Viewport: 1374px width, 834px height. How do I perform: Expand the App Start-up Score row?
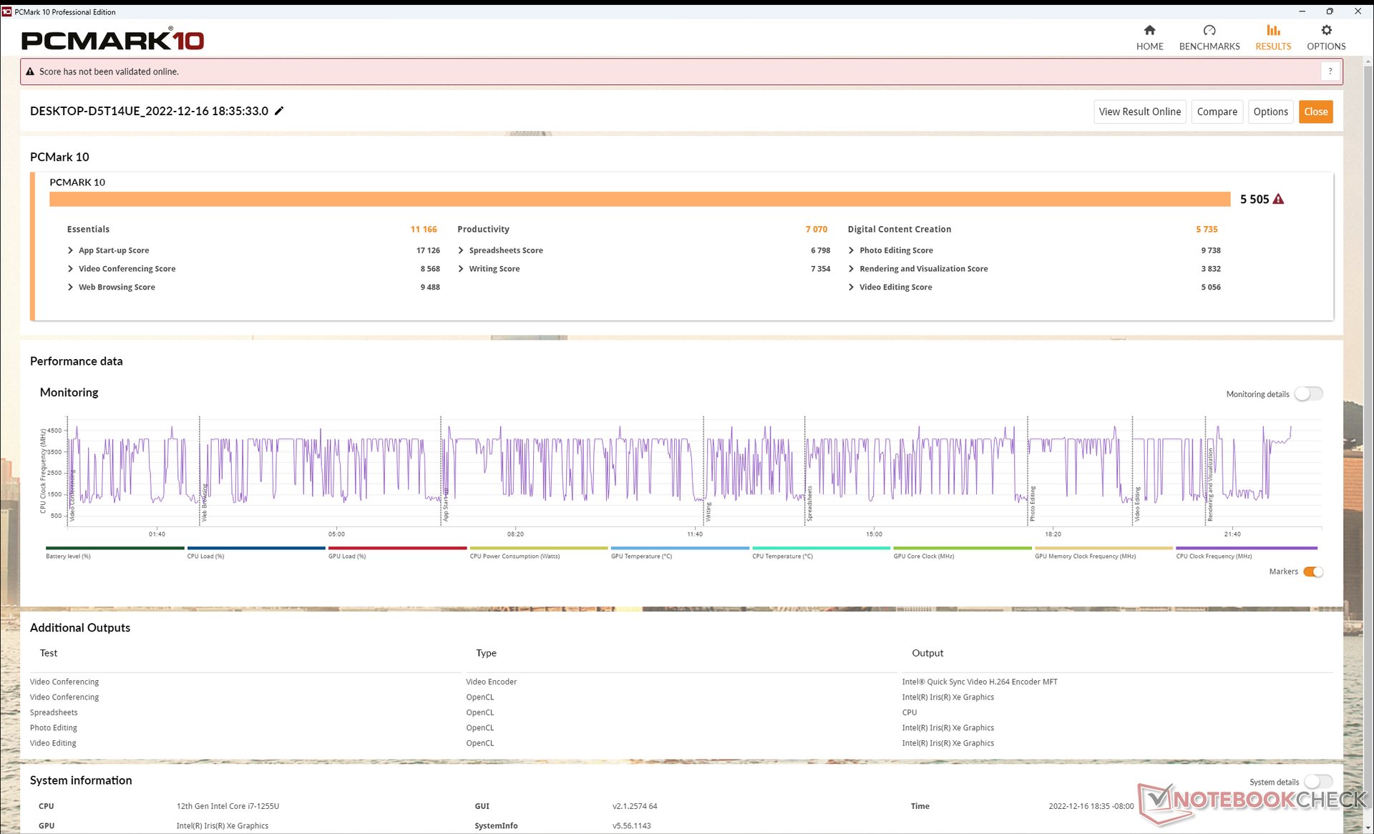coord(70,250)
